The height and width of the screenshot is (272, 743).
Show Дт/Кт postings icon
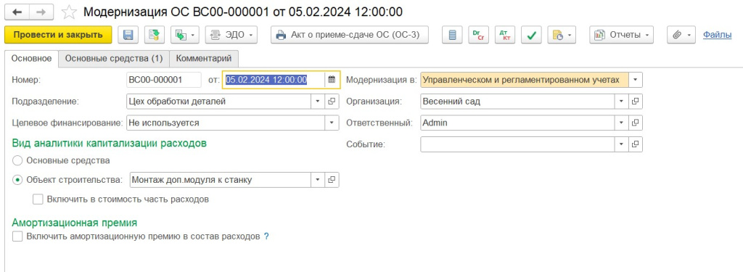pyautogui.click(x=505, y=35)
